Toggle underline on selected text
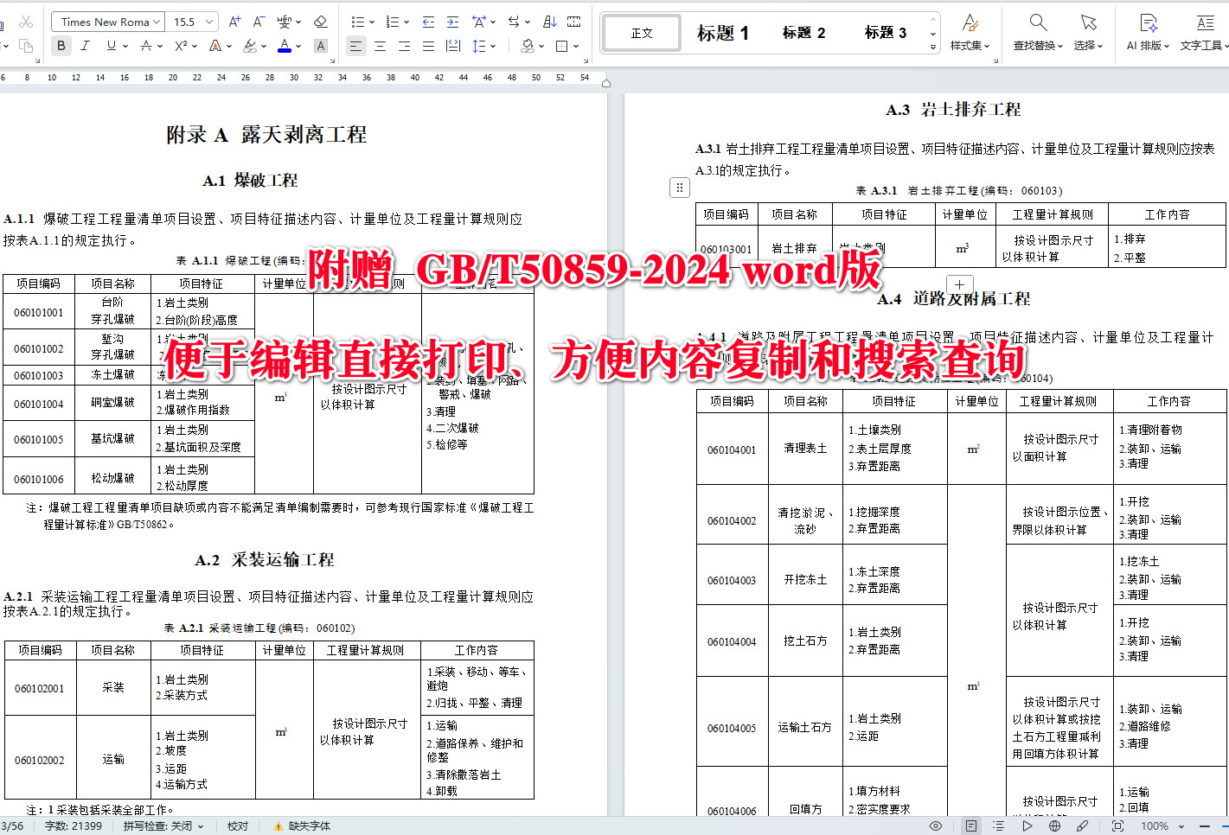The height and width of the screenshot is (835, 1229). [111, 44]
